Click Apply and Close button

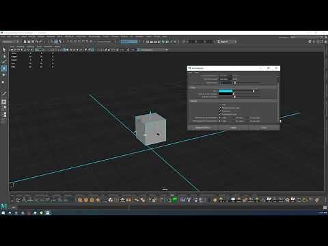(x=203, y=128)
